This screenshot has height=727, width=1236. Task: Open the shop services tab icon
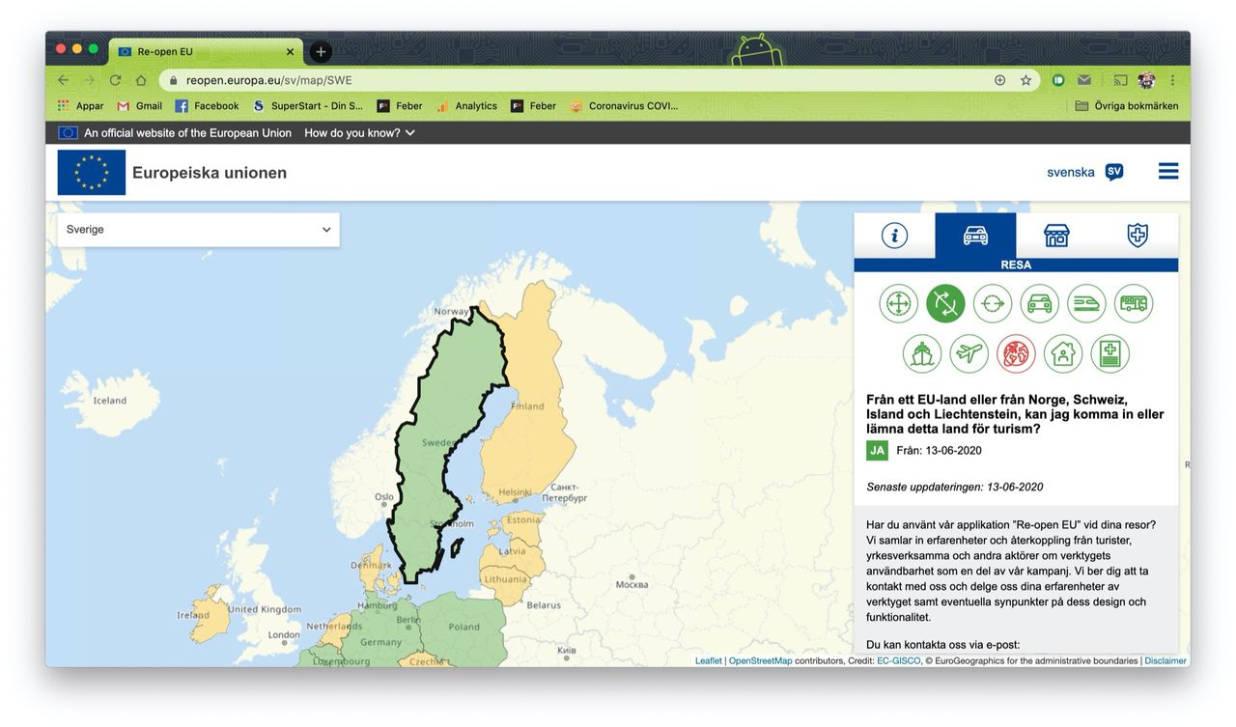[1056, 235]
